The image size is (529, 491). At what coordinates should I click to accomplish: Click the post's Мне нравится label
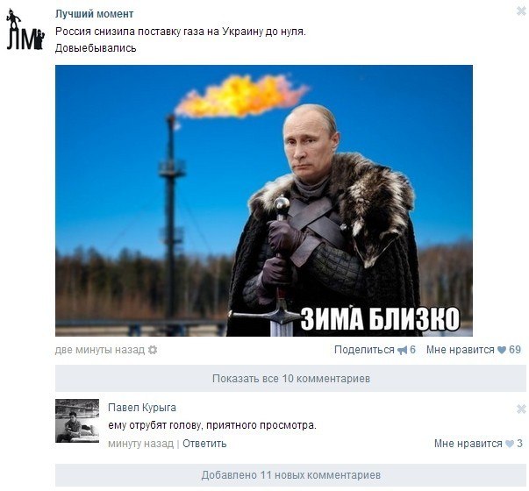click(x=461, y=350)
